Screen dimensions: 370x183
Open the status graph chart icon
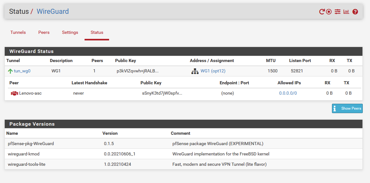(346, 12)
